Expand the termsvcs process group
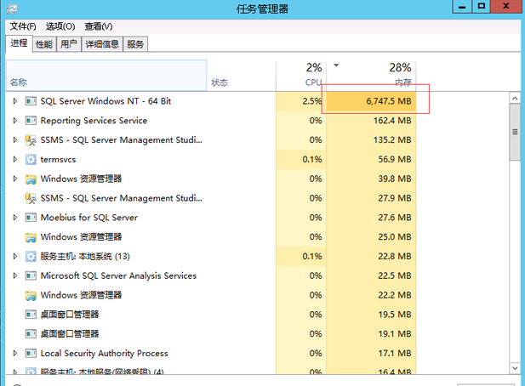This screenshot has height=386, width=525. click(x=14, y=159)
